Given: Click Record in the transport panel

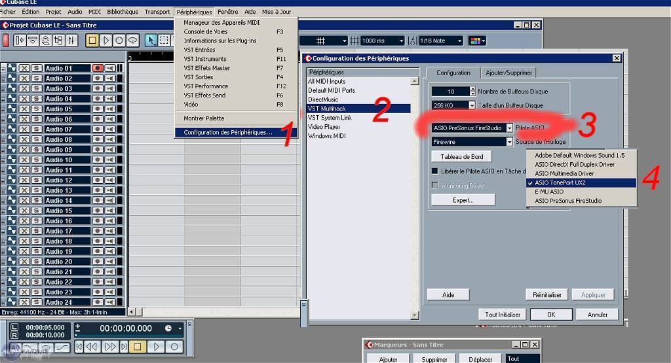Looking at the screenshot, I should [x=174, y=347].
